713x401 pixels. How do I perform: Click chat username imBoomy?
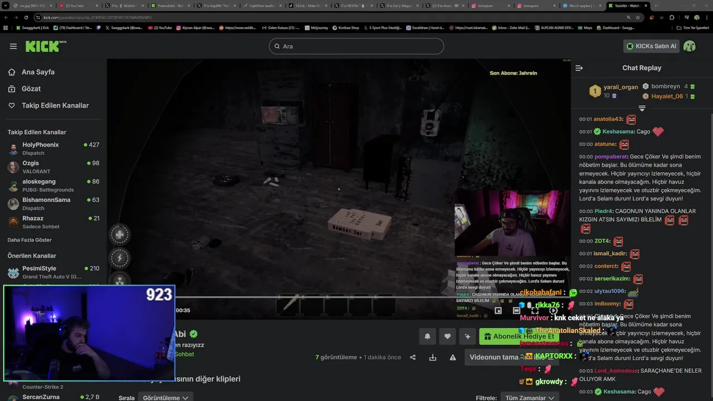click(x=607, y=304)
